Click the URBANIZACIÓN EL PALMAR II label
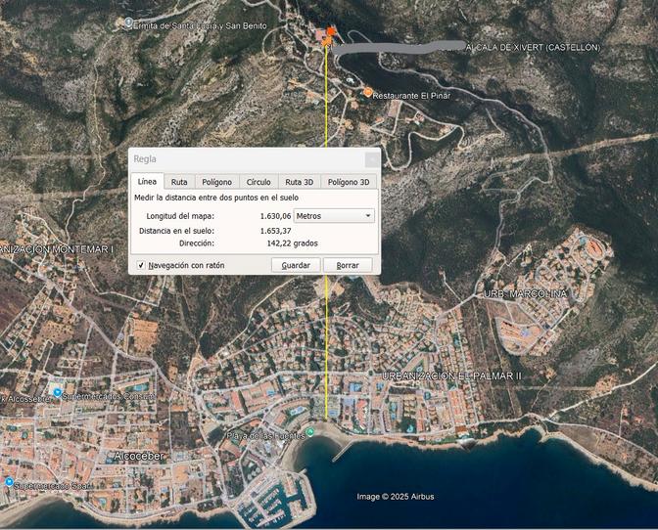Image resolution: width=658 pixels, height=530 pixels. [451, 375]
